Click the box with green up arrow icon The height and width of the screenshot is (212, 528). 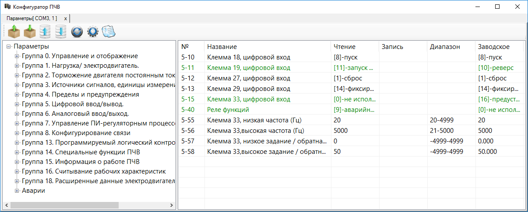click(14, 32)
